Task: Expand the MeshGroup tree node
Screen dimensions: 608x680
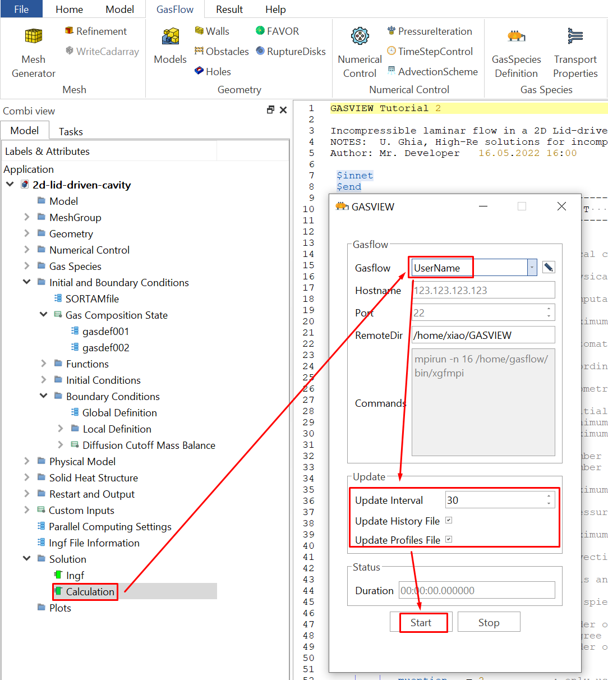Action: click(26, 217)
